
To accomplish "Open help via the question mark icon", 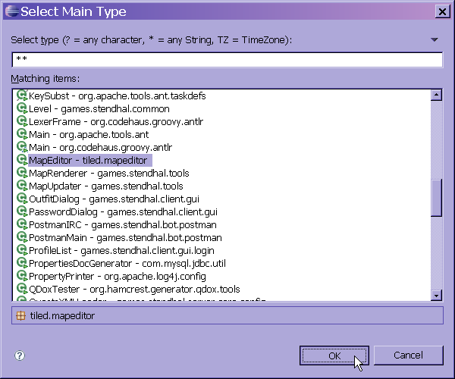I will pyautogui.click(x=20, y=356).
